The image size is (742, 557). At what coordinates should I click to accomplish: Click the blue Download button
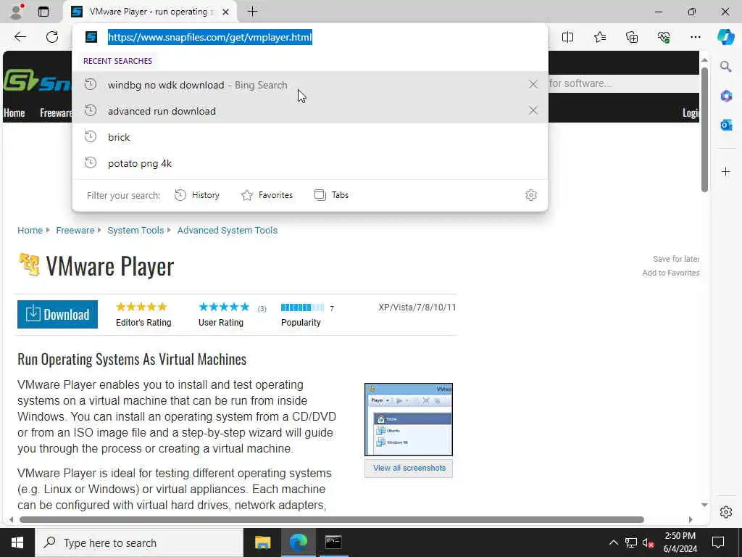tap(58, 314)
